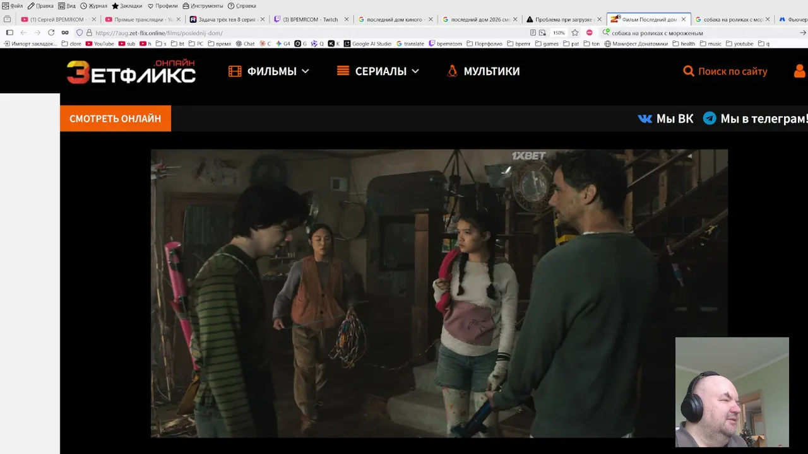Viewport: 808px width, 454px height.
Task: Click the search box with собака на роликах
Action: point(701,33)
